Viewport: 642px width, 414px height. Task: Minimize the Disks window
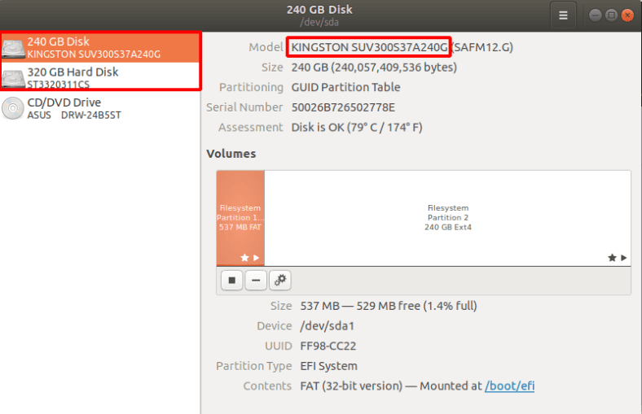point(595,15)
